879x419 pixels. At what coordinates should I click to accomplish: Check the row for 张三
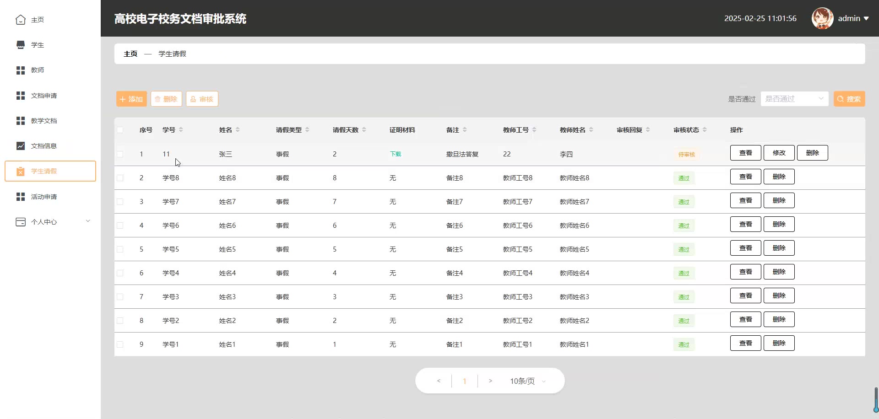(120, 154)
